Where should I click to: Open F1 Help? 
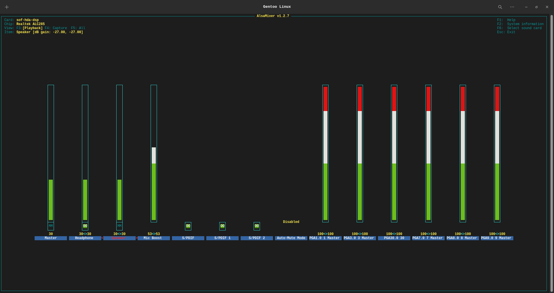click(506, 20)
